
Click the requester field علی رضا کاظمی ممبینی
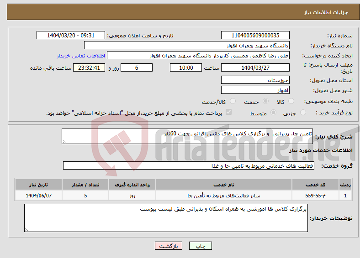pos(198,56)
